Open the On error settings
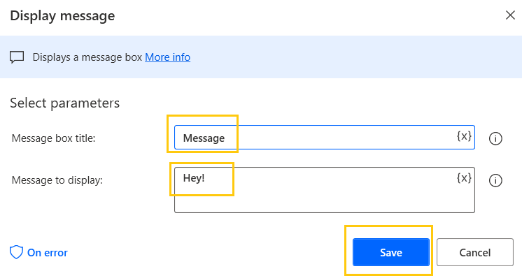The width and height of the screenshot is (522, 278). tap(38, 253)
